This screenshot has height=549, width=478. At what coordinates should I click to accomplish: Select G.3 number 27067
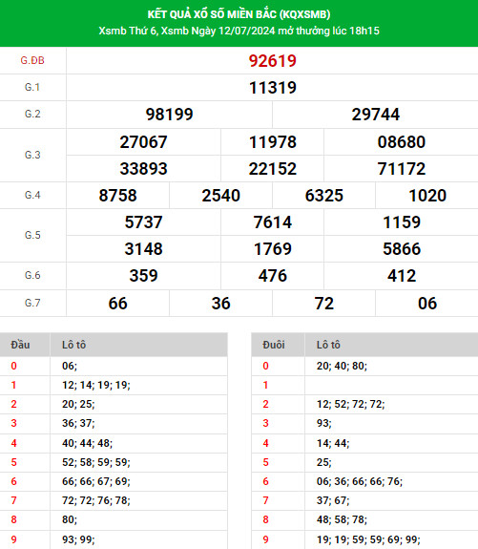[143, 142]
